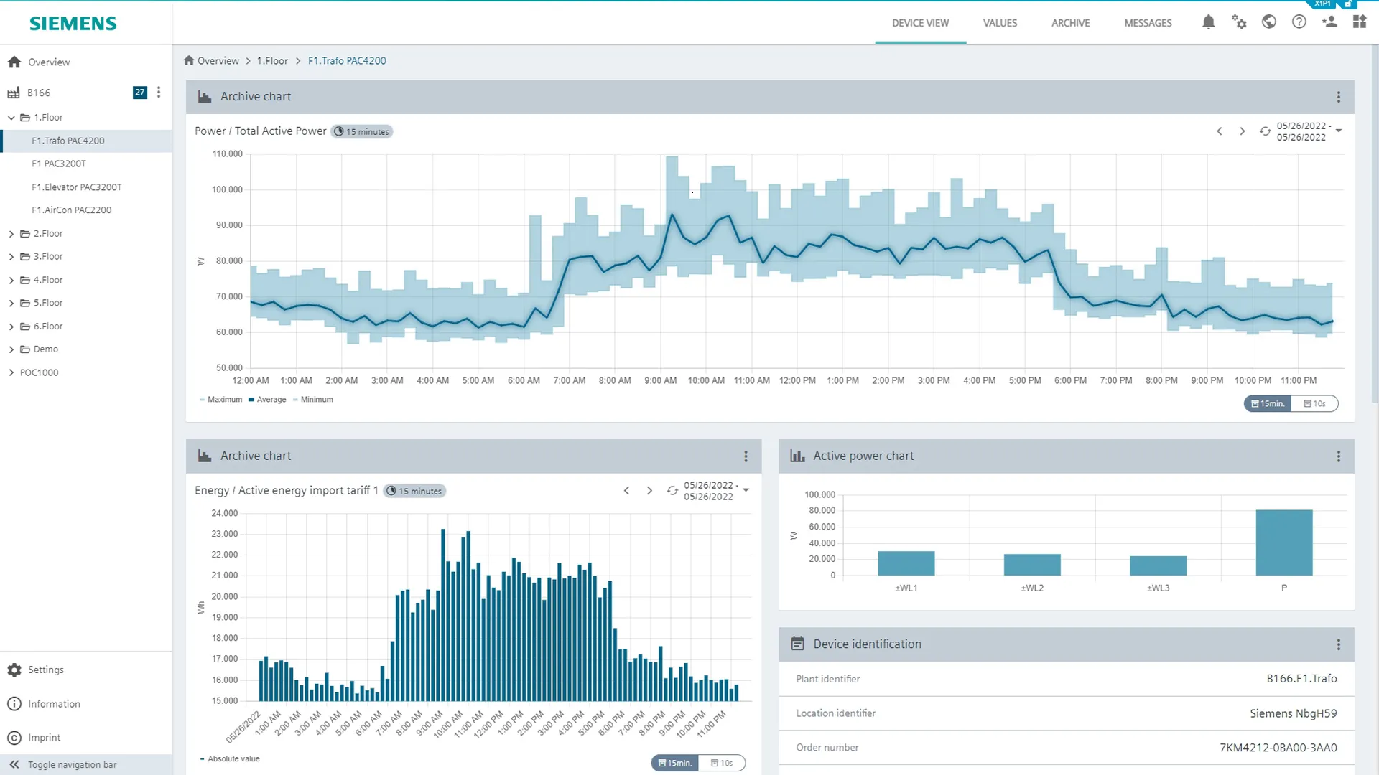Collapse the 1.Floor tree folder

click(x=11, y=118)
